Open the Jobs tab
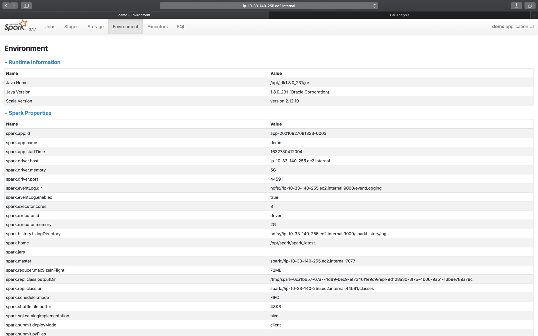This screenshot has width=538, height=336. coord(50,27)
